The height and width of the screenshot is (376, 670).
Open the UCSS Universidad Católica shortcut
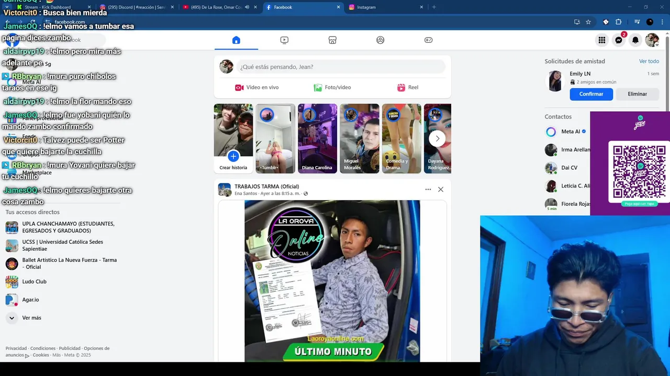[x=62, y=245]
